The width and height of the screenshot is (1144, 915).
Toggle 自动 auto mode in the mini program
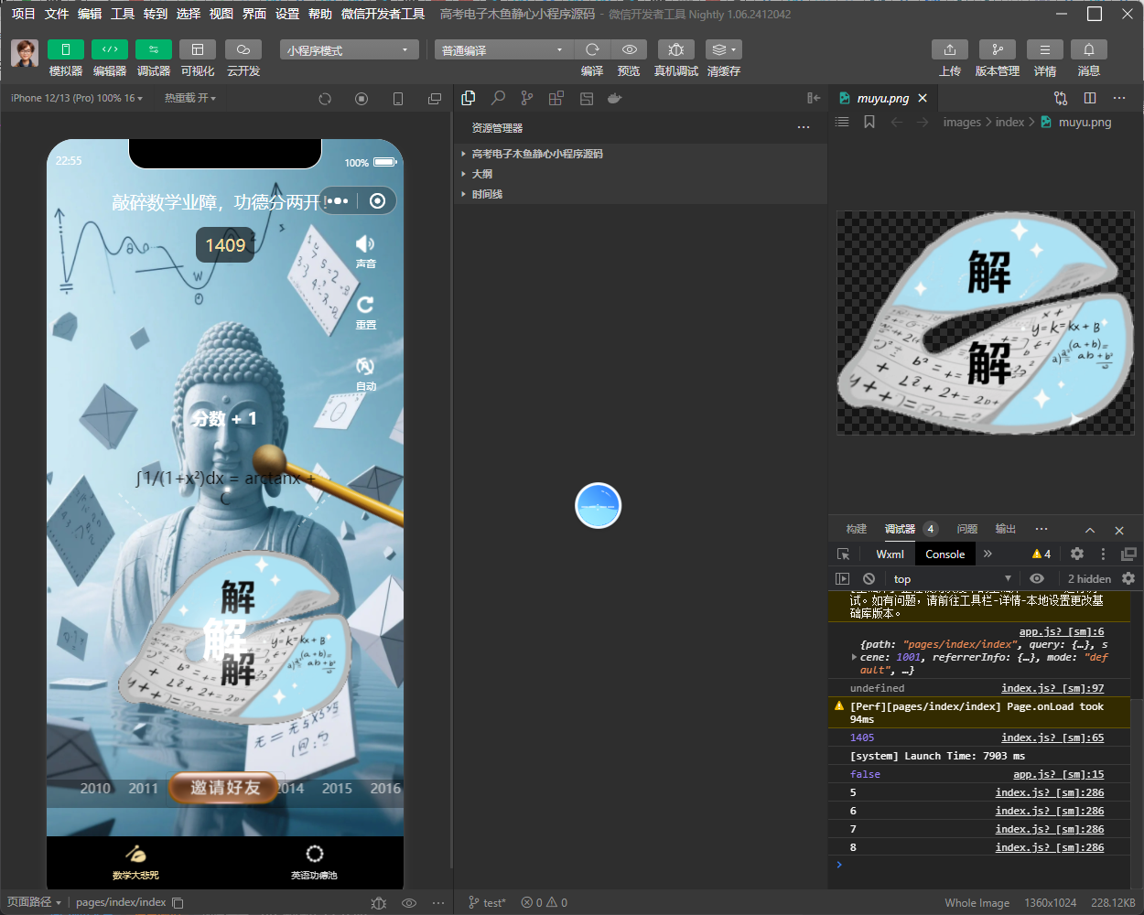point(365,373)
